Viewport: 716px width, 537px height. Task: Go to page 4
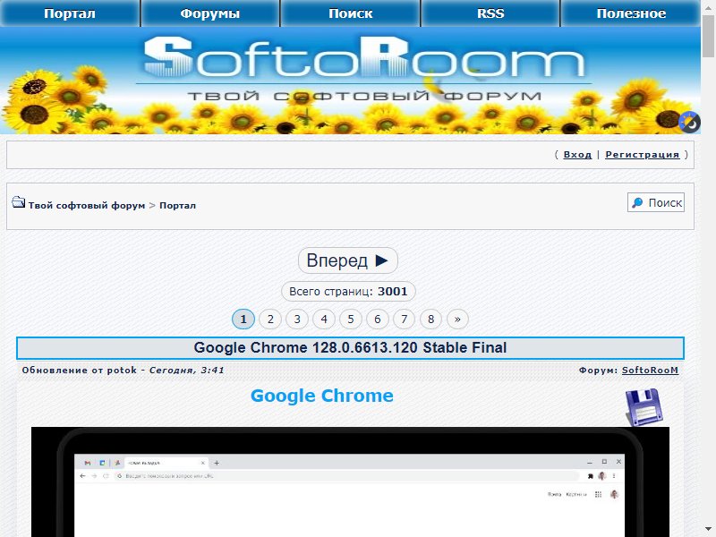324,320
